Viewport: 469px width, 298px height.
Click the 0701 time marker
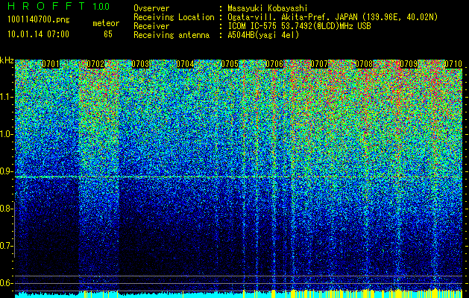tap(51, 64)
